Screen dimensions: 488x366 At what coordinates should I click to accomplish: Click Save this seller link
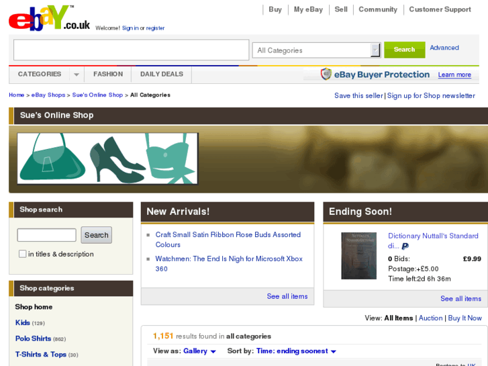(358, 95)
